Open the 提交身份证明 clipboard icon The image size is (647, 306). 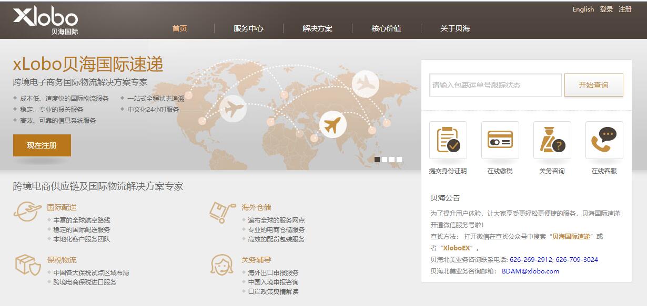point(448,140)
